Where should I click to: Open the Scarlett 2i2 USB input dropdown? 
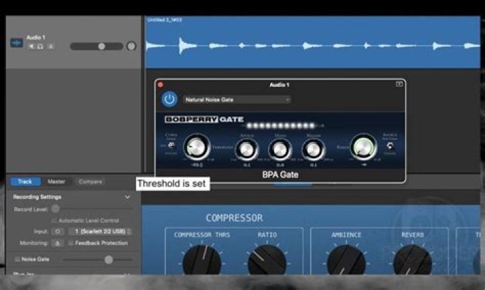(x=100, y=231)
